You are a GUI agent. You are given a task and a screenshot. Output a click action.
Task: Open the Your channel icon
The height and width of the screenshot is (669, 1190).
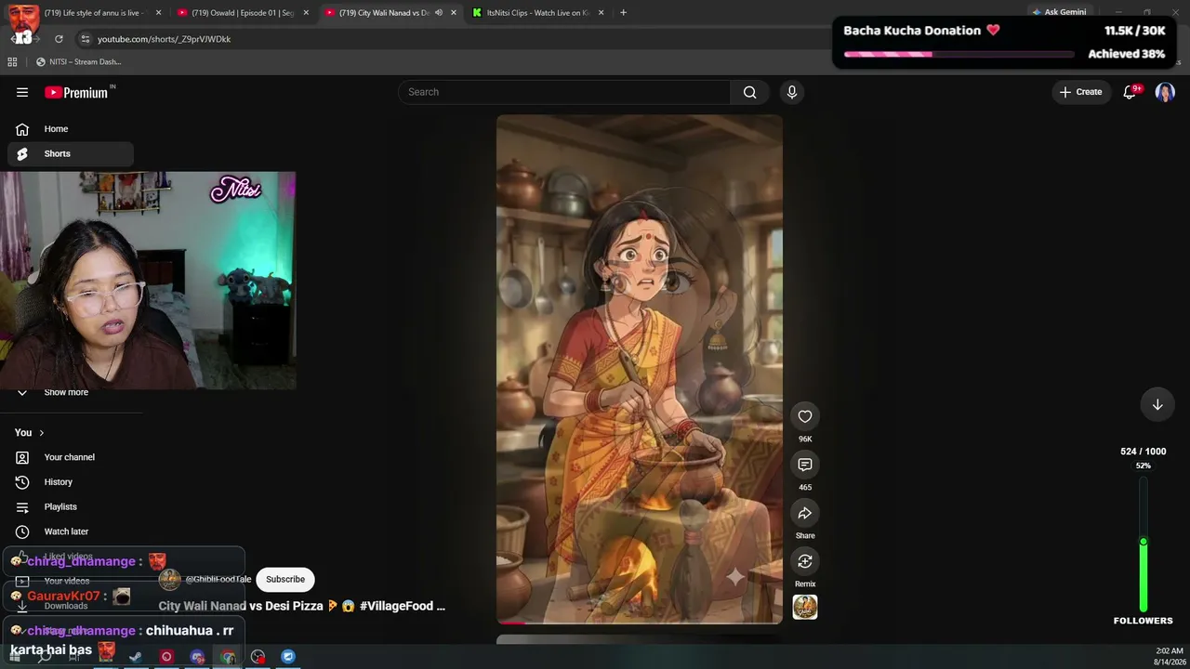pos(22,457)
